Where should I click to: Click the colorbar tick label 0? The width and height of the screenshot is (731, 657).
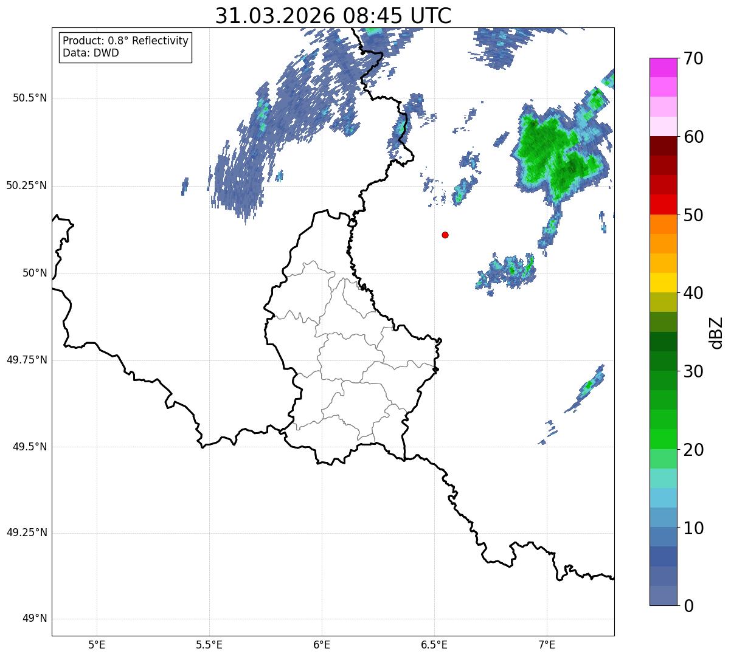click(x=688, y=606)
